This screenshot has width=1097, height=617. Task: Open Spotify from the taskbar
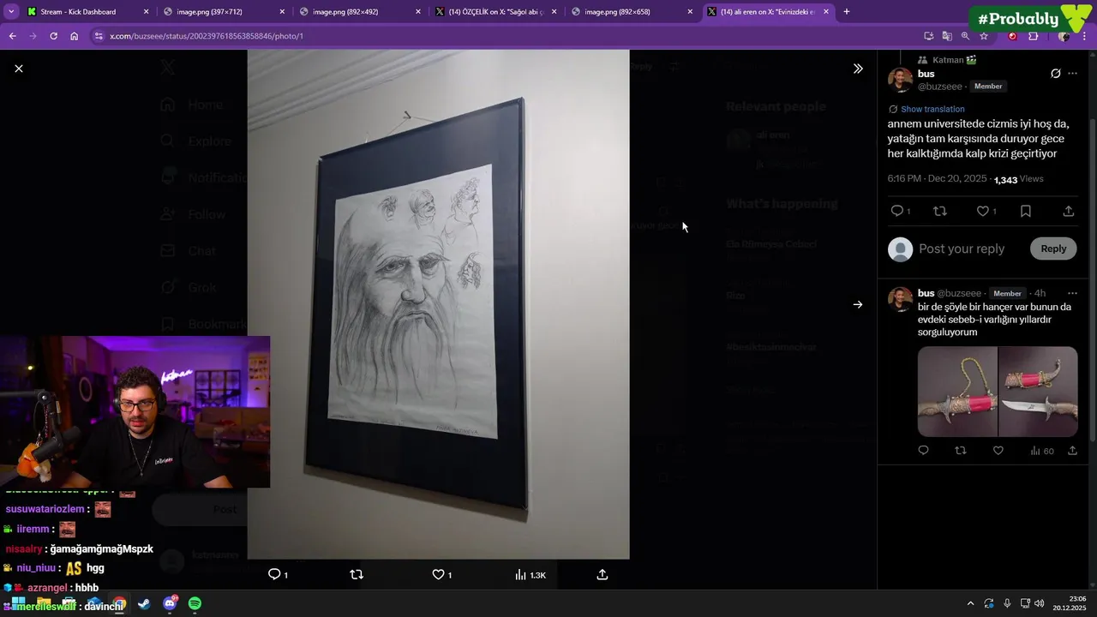[x=195, y=604]
